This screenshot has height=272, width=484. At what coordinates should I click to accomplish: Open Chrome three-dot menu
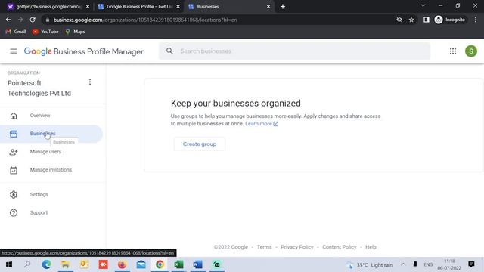pos(476,20)
